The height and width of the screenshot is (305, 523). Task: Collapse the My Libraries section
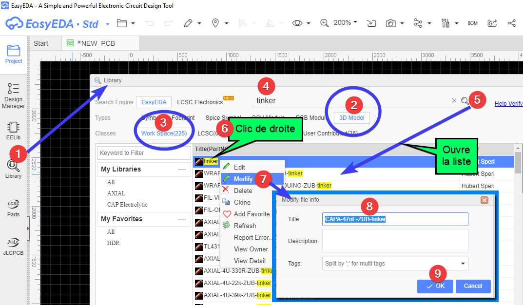182,170
